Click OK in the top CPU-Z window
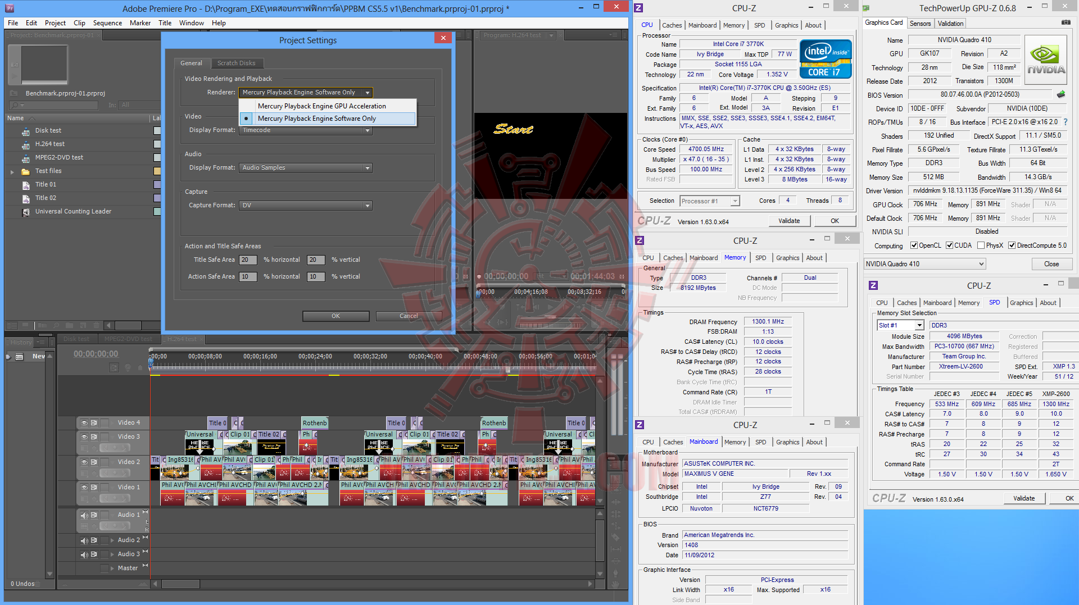The height and width of the screenshot is (605, 1079). tap(835, 221)
